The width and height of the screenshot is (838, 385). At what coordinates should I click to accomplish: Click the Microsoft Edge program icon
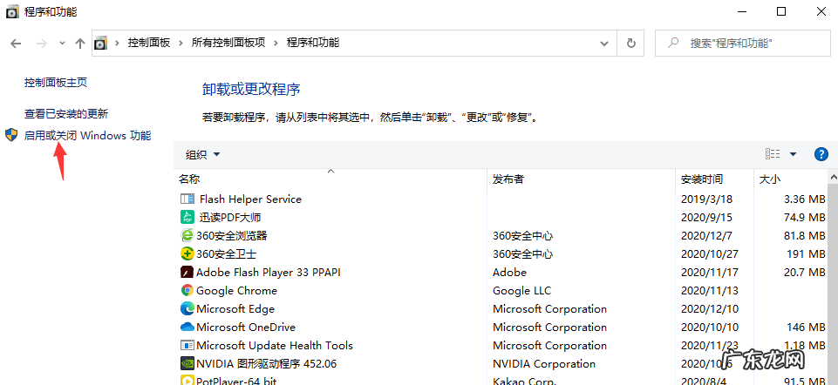[187, 308]
